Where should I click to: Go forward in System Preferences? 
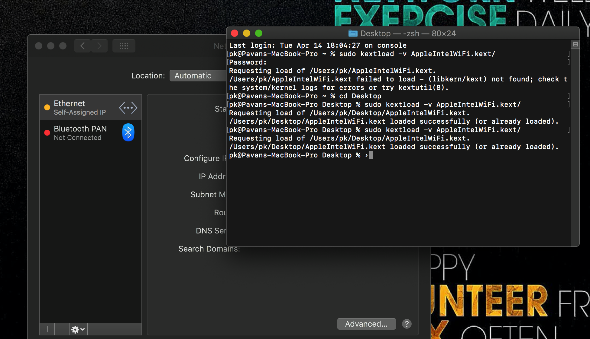[x=99, y=46]
